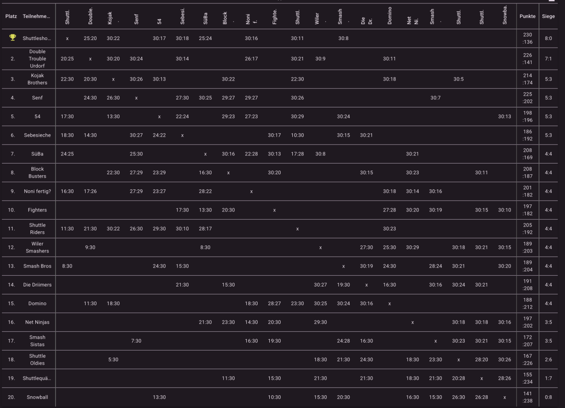The width and height of the screenshot is (565, 408).
Task: Open the Kojak Brothers participant name
Action: (x=37, y=79)
